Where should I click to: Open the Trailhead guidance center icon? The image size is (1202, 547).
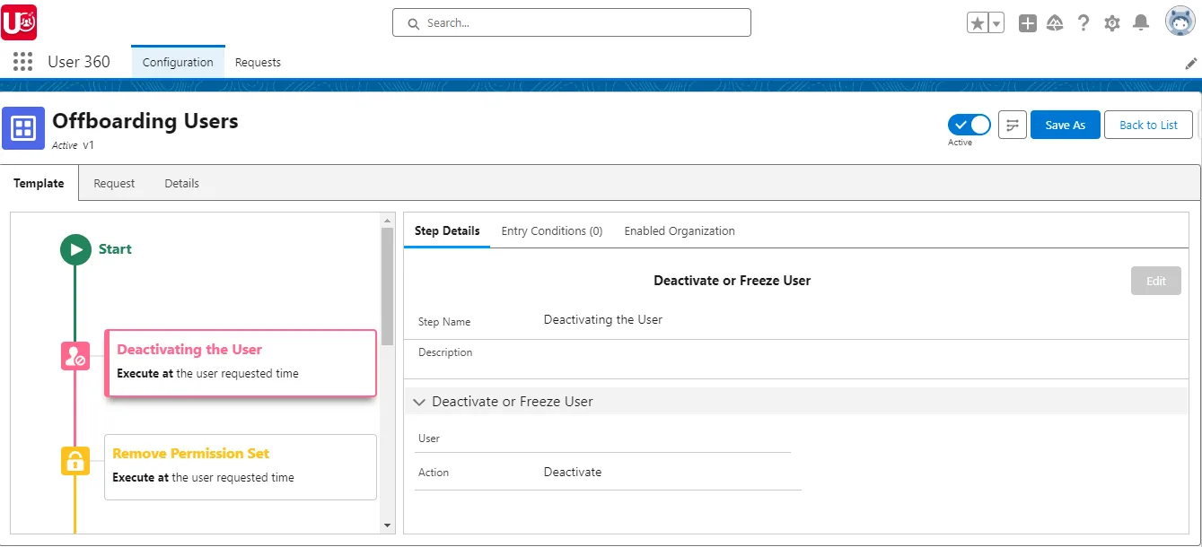[1055, 22]
